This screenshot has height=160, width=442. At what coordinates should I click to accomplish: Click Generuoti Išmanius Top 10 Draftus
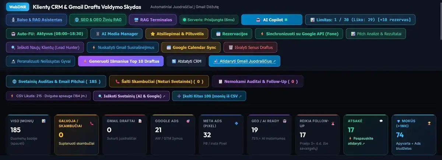[x=121, y=61]
